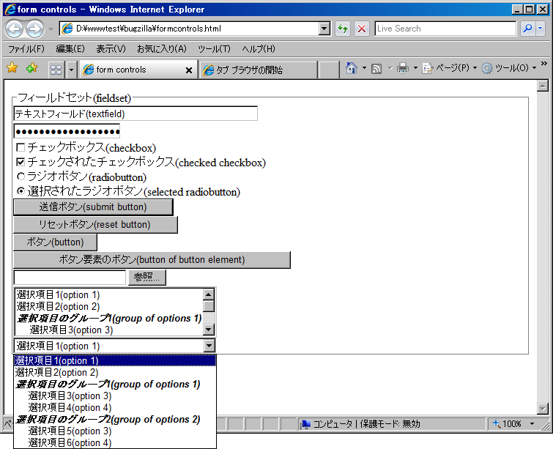Click the Add to Favorites icon

point(31,69)
